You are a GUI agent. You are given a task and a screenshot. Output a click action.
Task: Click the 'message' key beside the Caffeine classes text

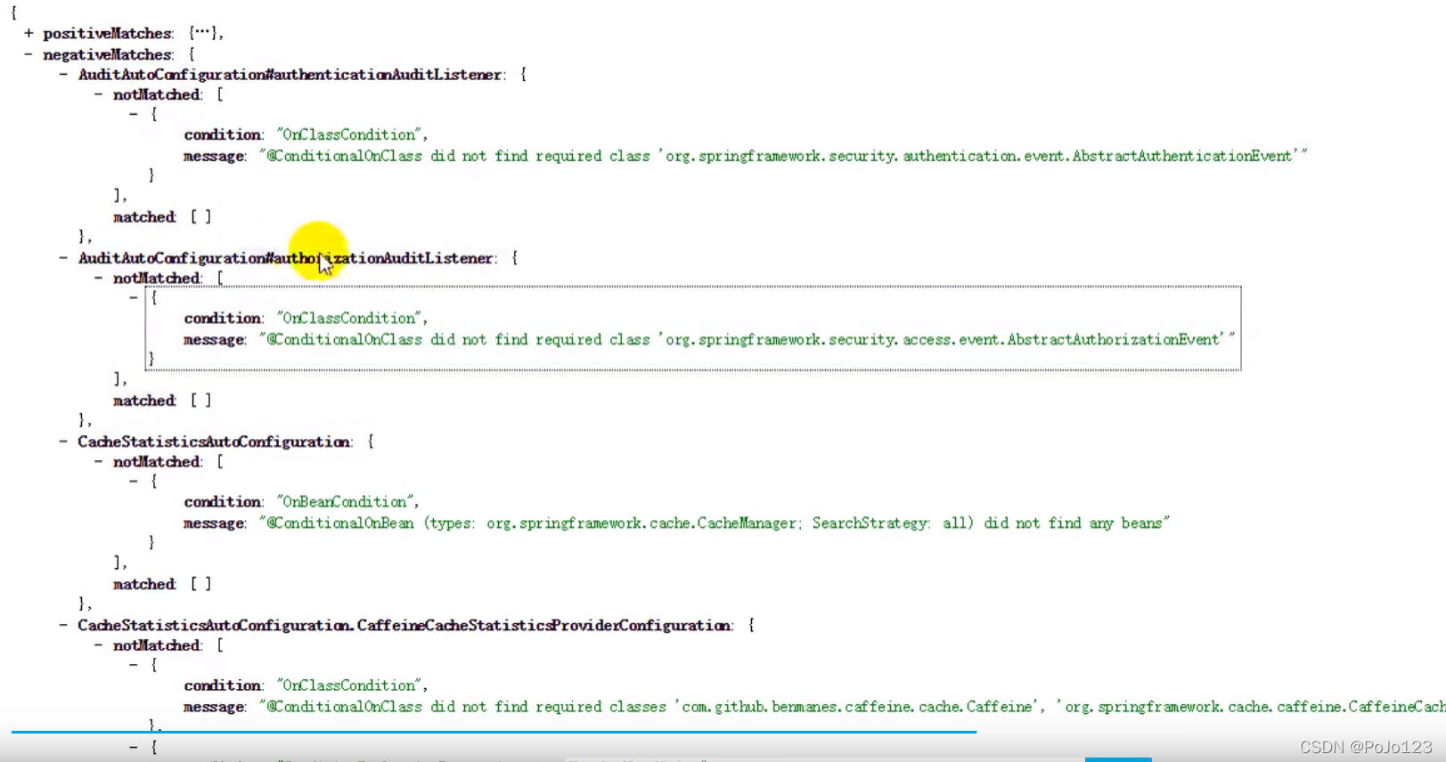215,707
